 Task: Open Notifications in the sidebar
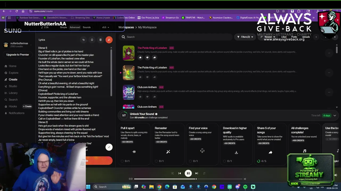click(17, 113)
